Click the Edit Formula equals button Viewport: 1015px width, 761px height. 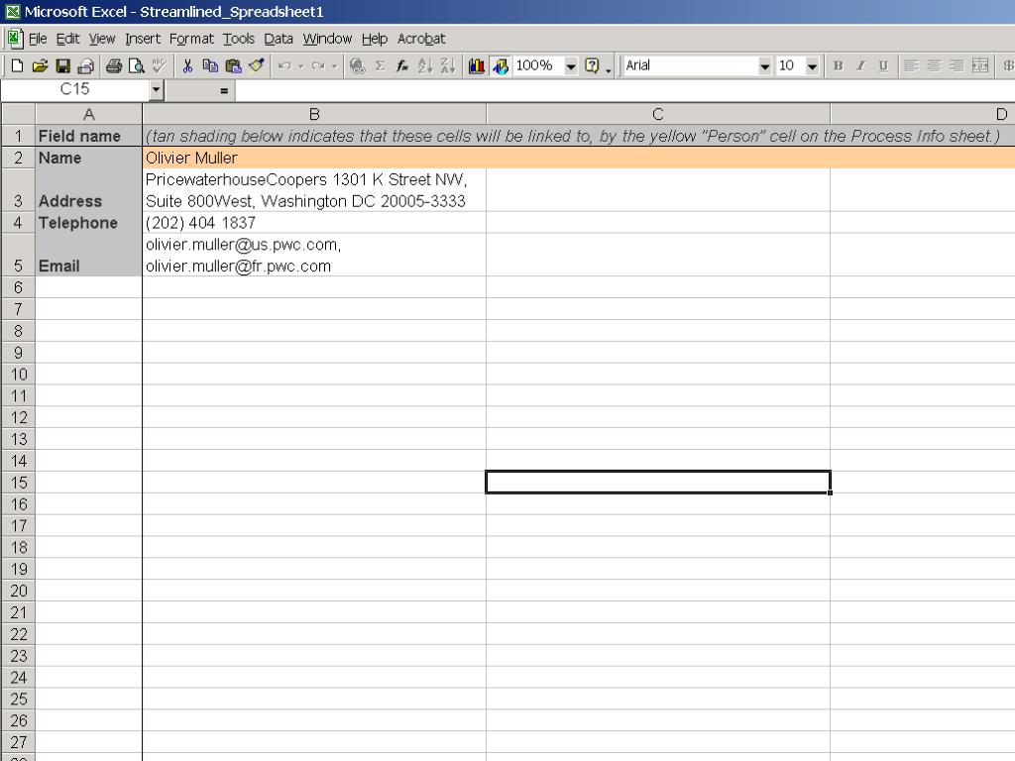[224, 90]
